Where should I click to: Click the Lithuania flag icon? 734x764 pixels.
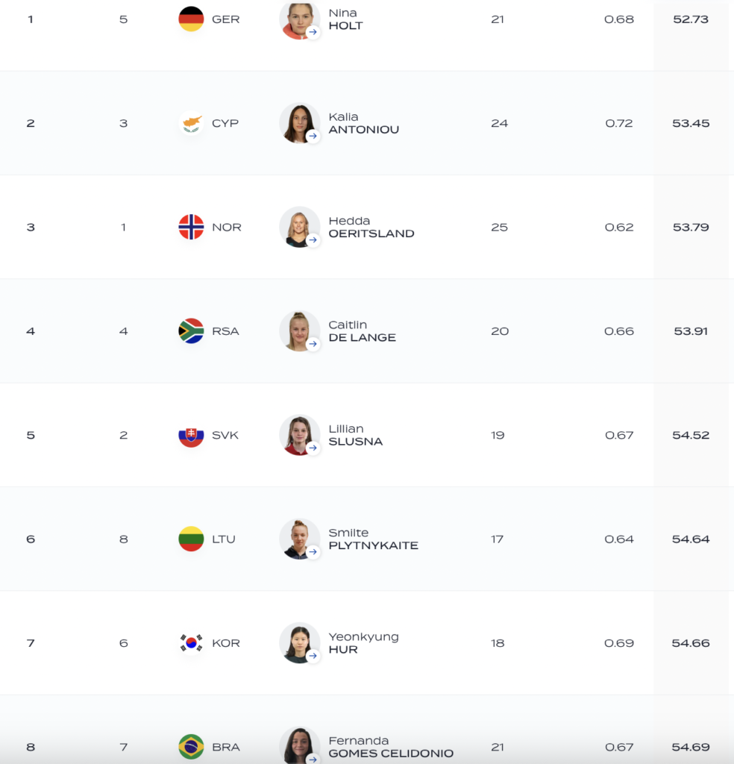[191, 539]
